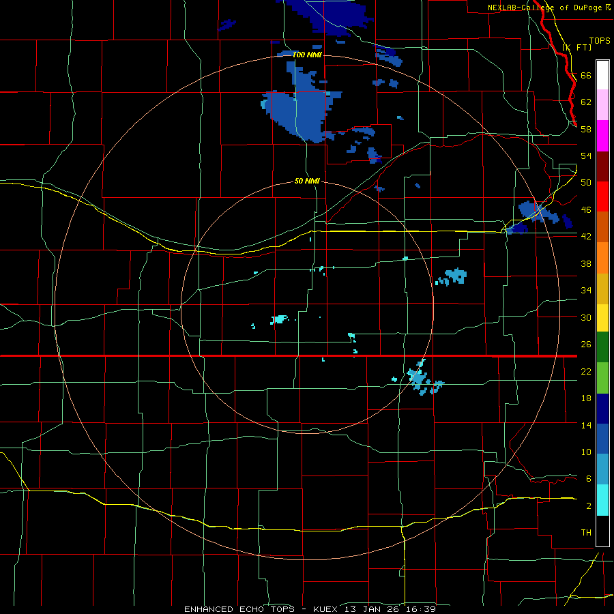
Task: Click the light orange legend band near 38
Action: point(602,257)
